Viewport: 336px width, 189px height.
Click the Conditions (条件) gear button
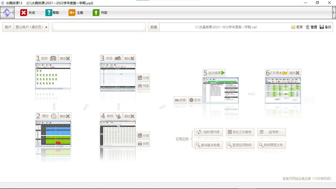[195, 100]
